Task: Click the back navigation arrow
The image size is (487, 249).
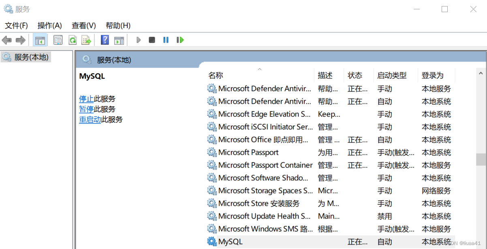Action: click(x=6, y=40)
